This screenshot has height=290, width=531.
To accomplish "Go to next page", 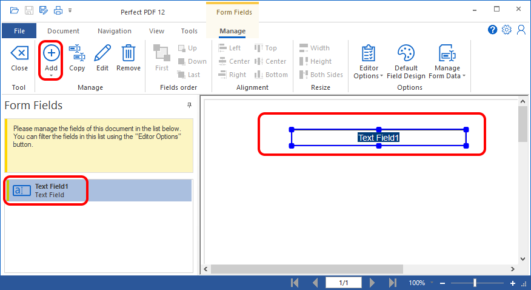I will point(372,283).
